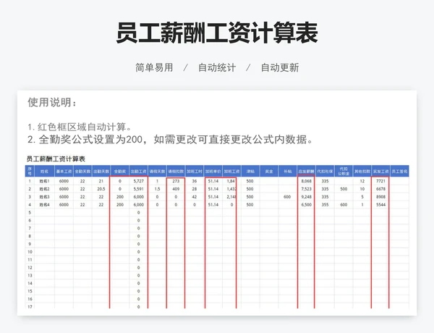Select the name cell 姓名1
Viewport: 434px width, 333px height.
pyautogui.click(x=44, y=181)
